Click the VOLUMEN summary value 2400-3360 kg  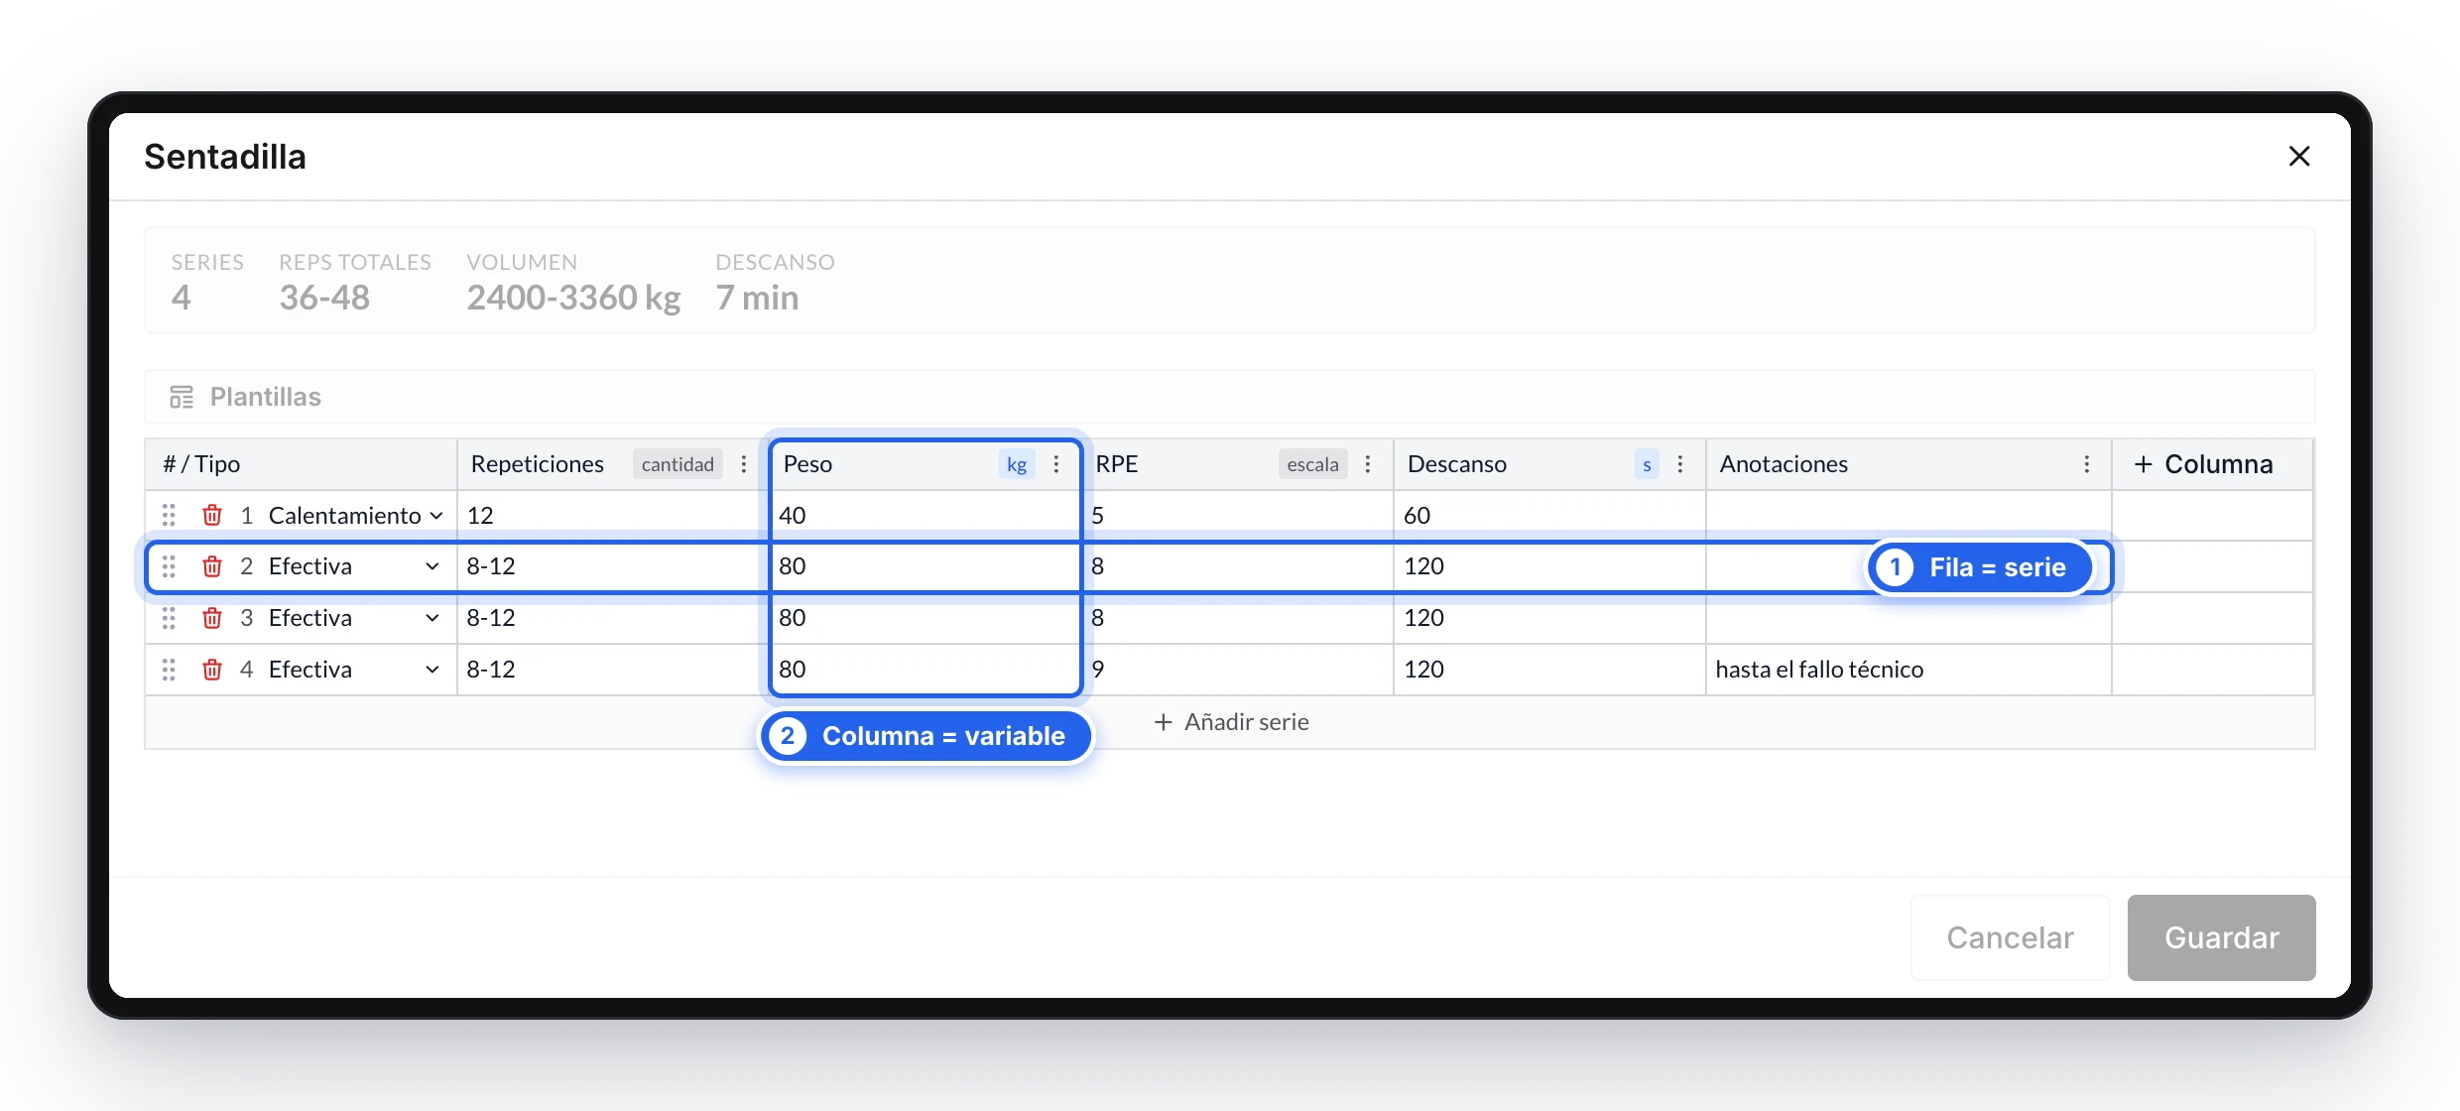573,298
